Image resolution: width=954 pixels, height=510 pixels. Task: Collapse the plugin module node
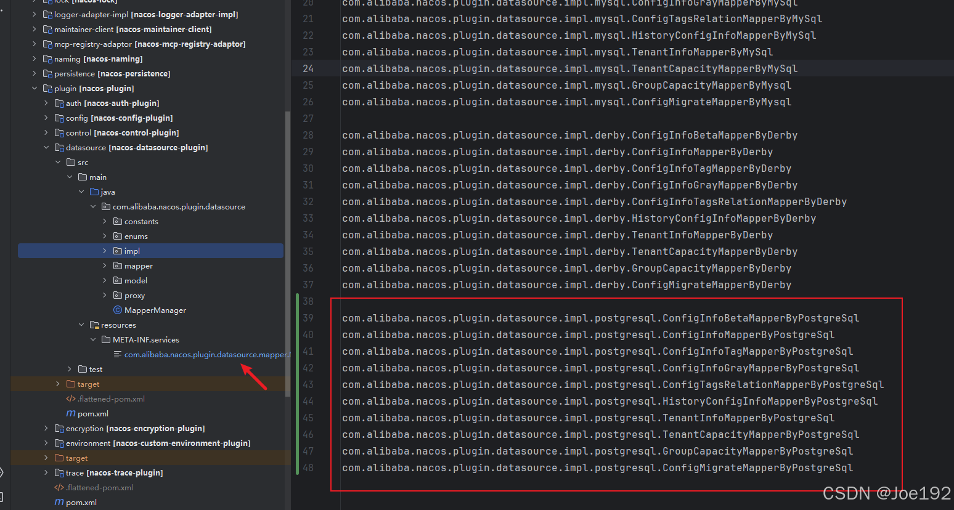click(x=35, y=88)
